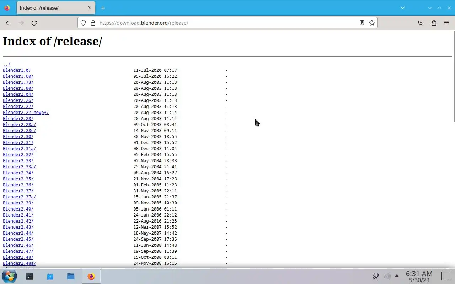Close the 'Index of /release/' tab

[x=90, y=8]
